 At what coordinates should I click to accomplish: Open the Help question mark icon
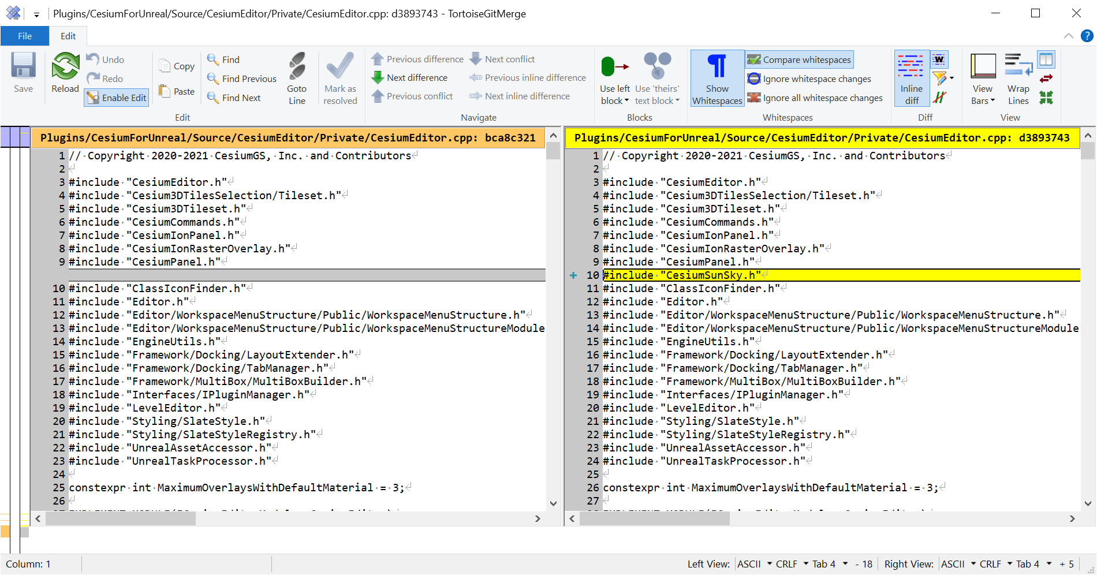point(1087,36)
